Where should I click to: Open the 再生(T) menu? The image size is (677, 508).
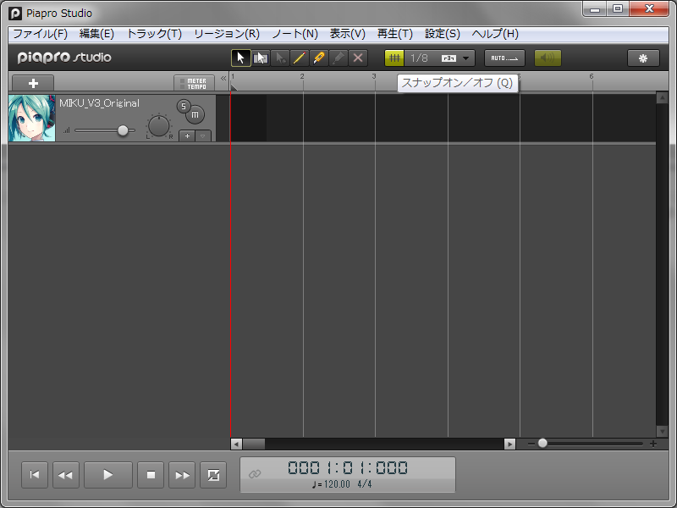pos(395,34)
